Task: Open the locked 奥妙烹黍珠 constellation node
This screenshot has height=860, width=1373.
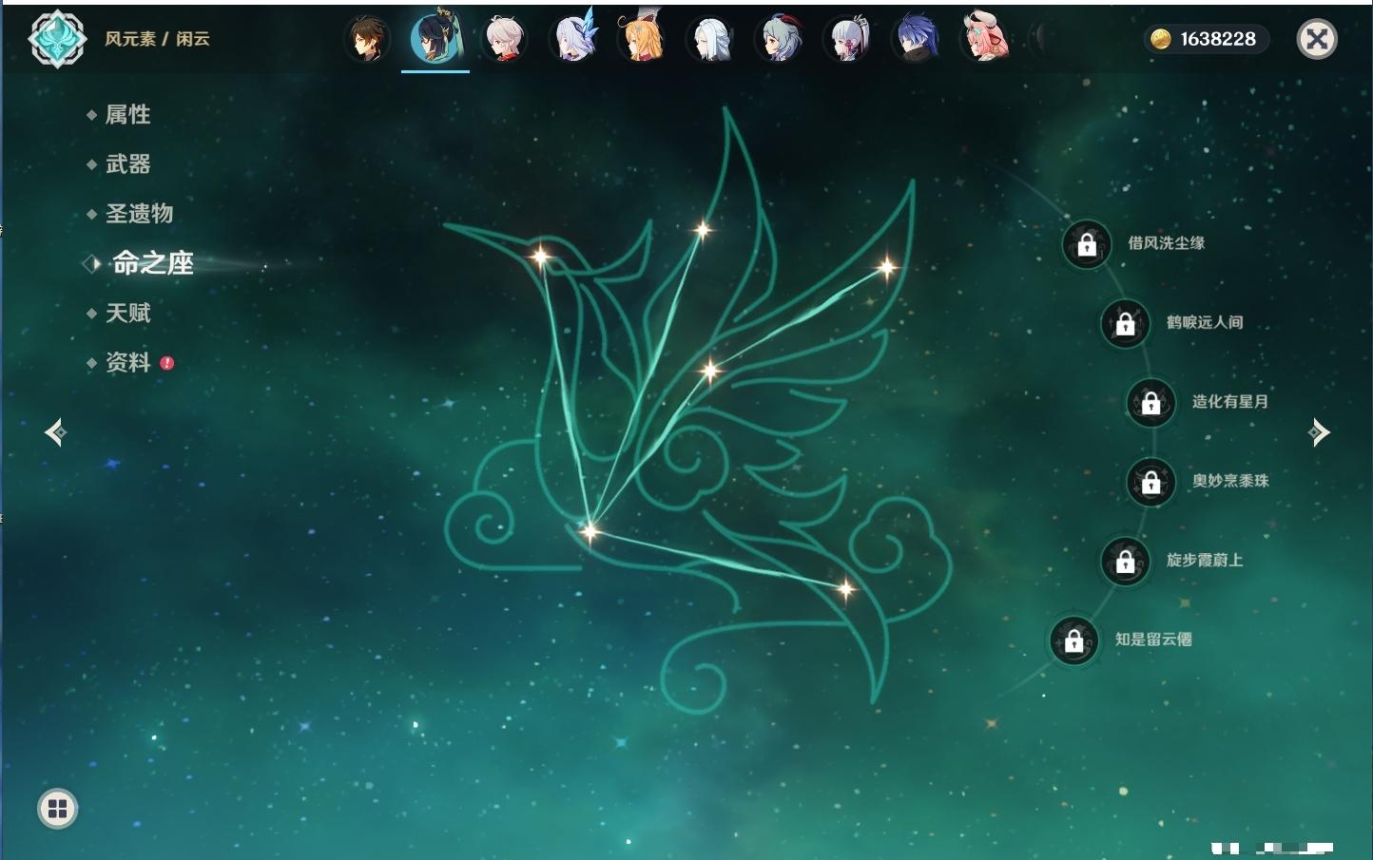Action: pos(1151,482)
